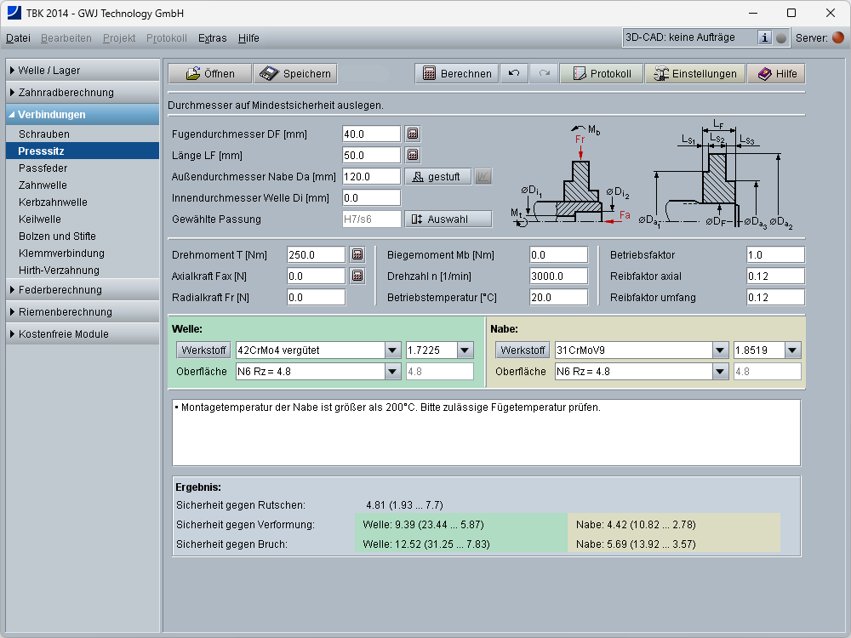
Task: Select Passfeder in the sidebar
Action: click(x=43, y=168)
